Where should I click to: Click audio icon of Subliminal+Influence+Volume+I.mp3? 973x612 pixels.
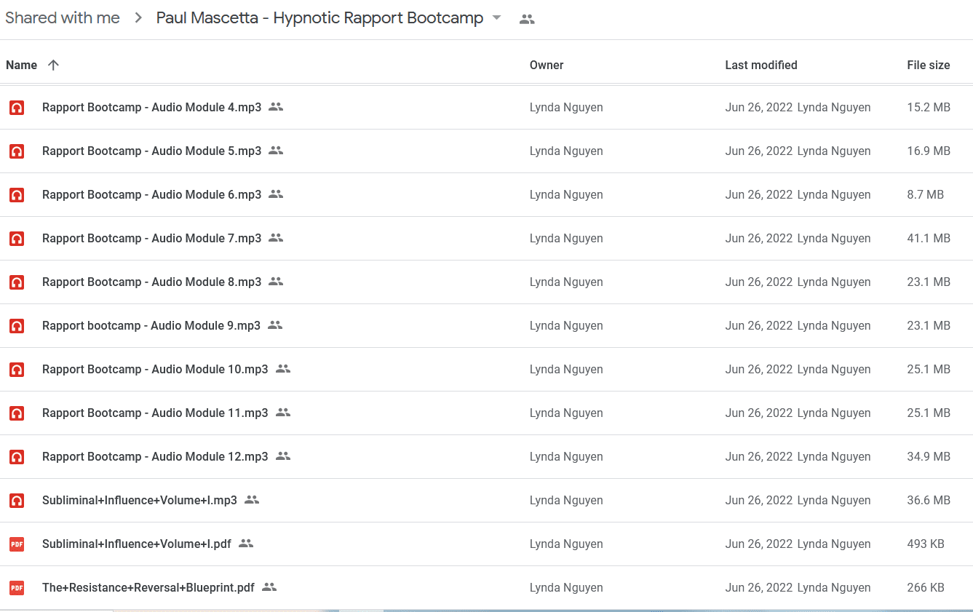click(x=17, y=501)
